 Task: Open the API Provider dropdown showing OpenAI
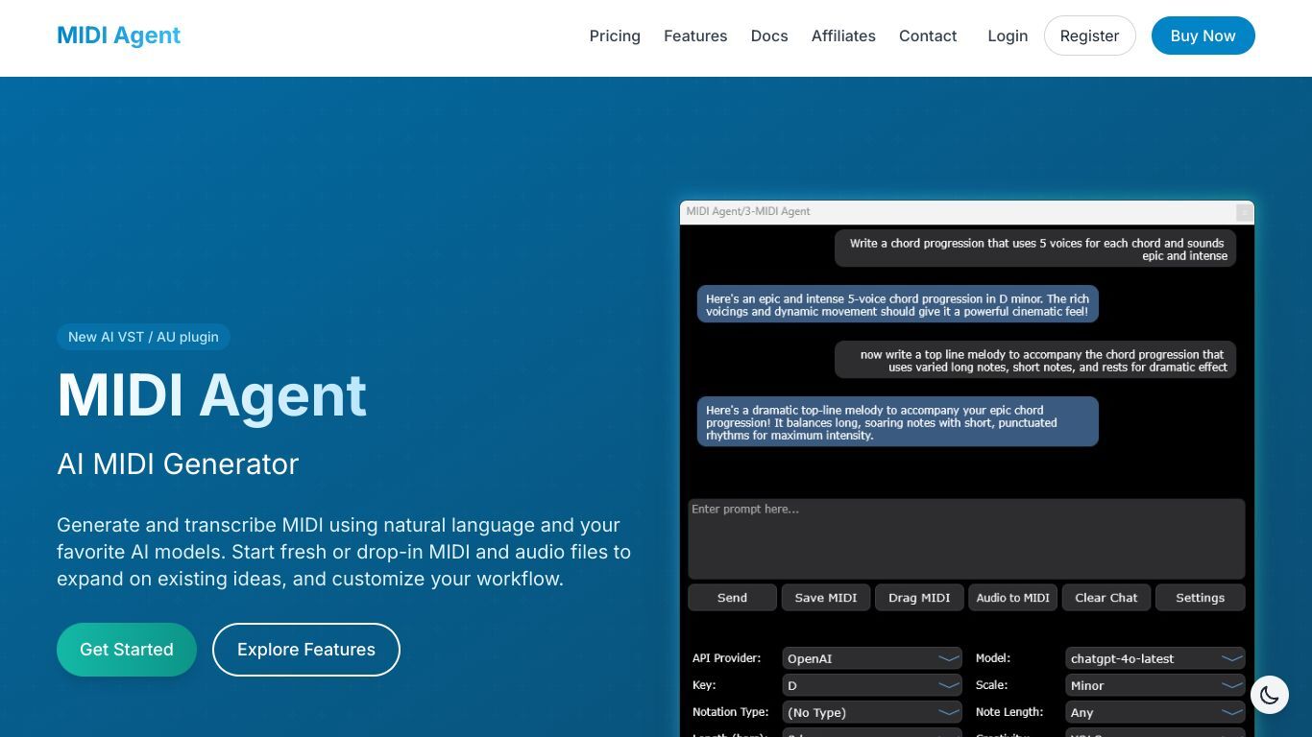click(x=872, y=658)
